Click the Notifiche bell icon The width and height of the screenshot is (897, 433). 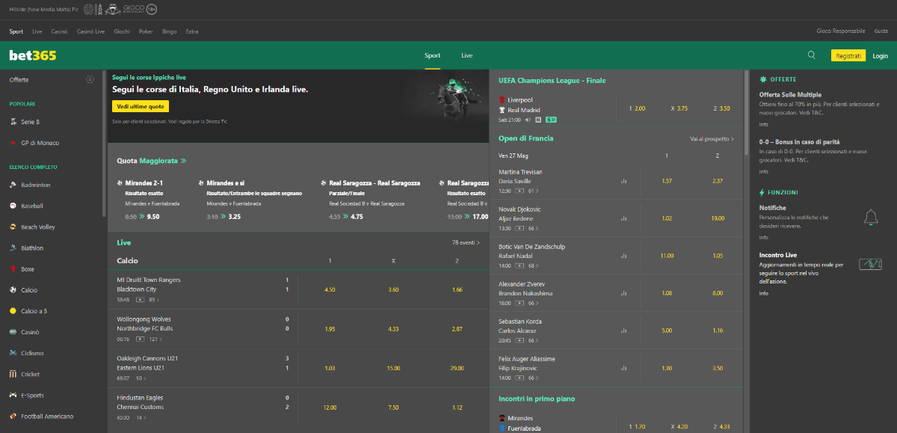pyautogui.click(x=870, y=218)
